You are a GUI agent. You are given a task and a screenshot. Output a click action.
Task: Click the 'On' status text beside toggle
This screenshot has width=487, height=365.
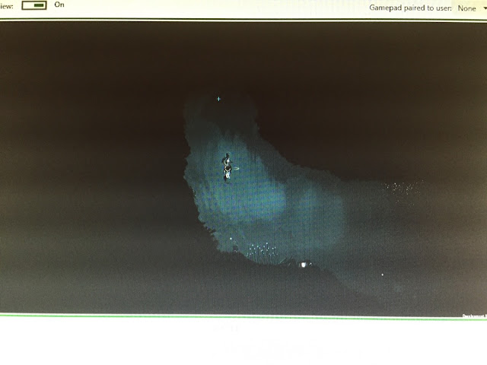tap(59, 5)
